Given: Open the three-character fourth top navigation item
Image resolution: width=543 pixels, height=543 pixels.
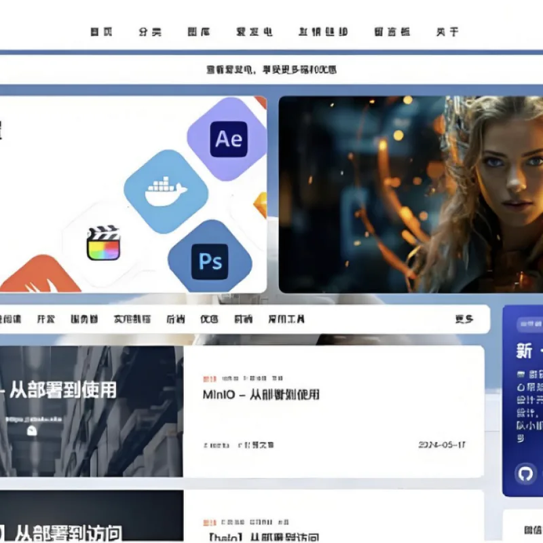Looking at the screenshot, I should click(x=255, y=32).
